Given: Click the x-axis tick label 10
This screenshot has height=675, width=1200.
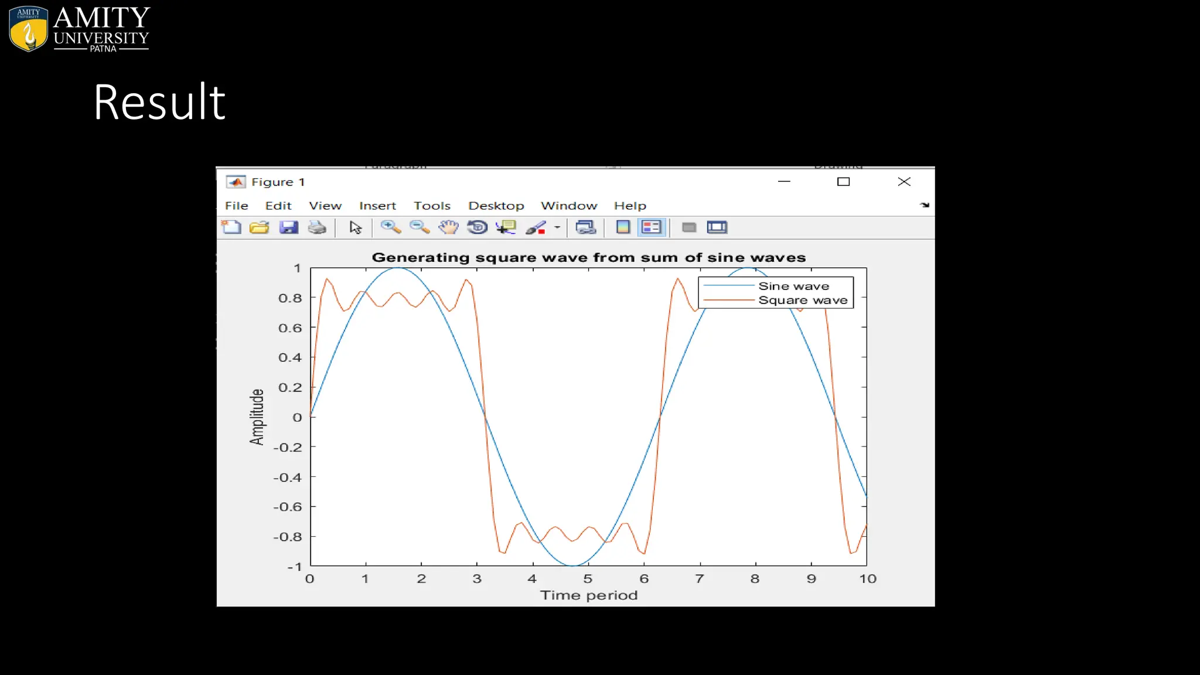Looking at the screenshot, I should 868,579.
